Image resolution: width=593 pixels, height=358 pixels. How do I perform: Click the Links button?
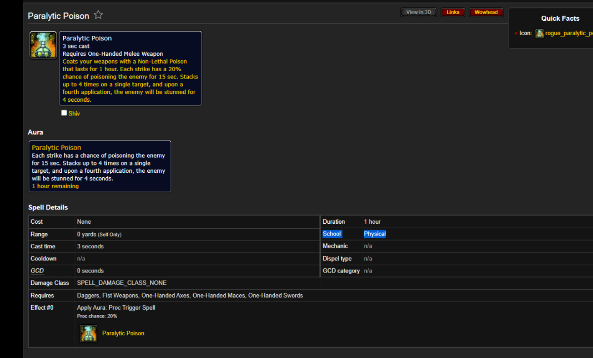(453, 12)
